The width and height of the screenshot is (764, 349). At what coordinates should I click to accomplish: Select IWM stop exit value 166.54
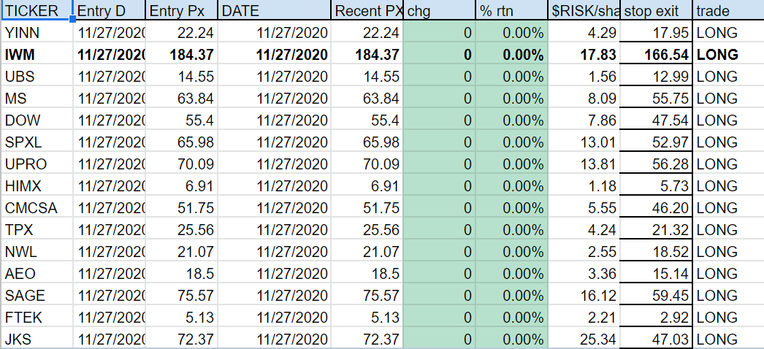click(656, 55)
